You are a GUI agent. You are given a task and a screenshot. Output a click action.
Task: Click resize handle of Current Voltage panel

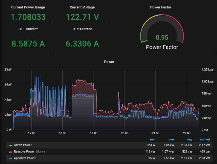point(107,21)
